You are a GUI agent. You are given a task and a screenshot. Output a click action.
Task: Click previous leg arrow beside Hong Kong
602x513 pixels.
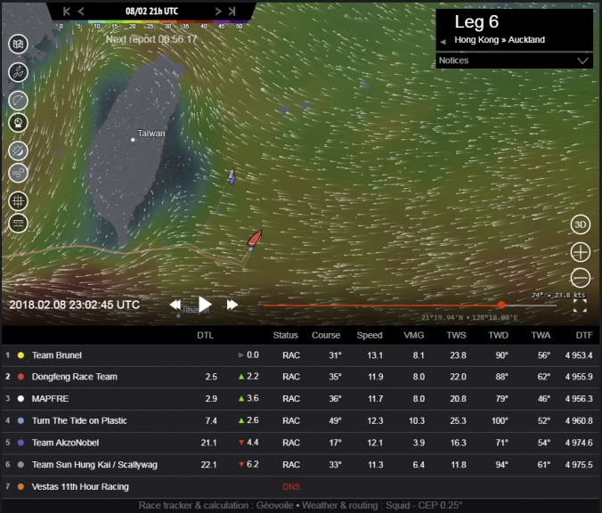pyautogui.click(x=443, y=42)
